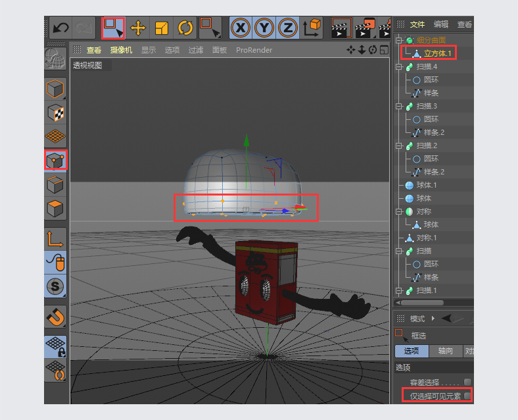Click the planar workplane rotate icon
The width and height of the screenshot is (518, 420).
pyautogui.click(x=55, y=371)
